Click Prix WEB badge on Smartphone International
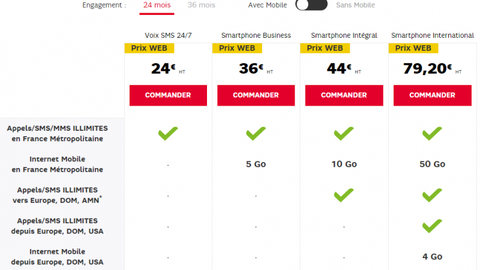This screenshot has height=270, width=480. point(413,48)
